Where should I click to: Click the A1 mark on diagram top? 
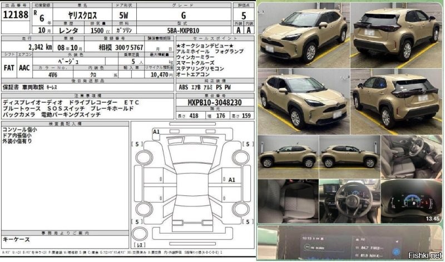click(x=156, y=132)
